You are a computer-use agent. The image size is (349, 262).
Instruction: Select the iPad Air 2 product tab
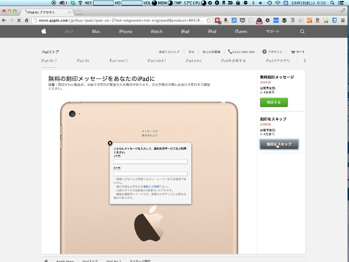pyautogui.click(x=49, y=61)
